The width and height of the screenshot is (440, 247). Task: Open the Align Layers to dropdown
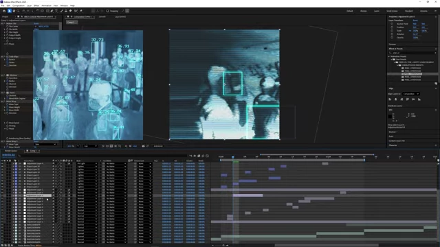[x=411, y=94]
